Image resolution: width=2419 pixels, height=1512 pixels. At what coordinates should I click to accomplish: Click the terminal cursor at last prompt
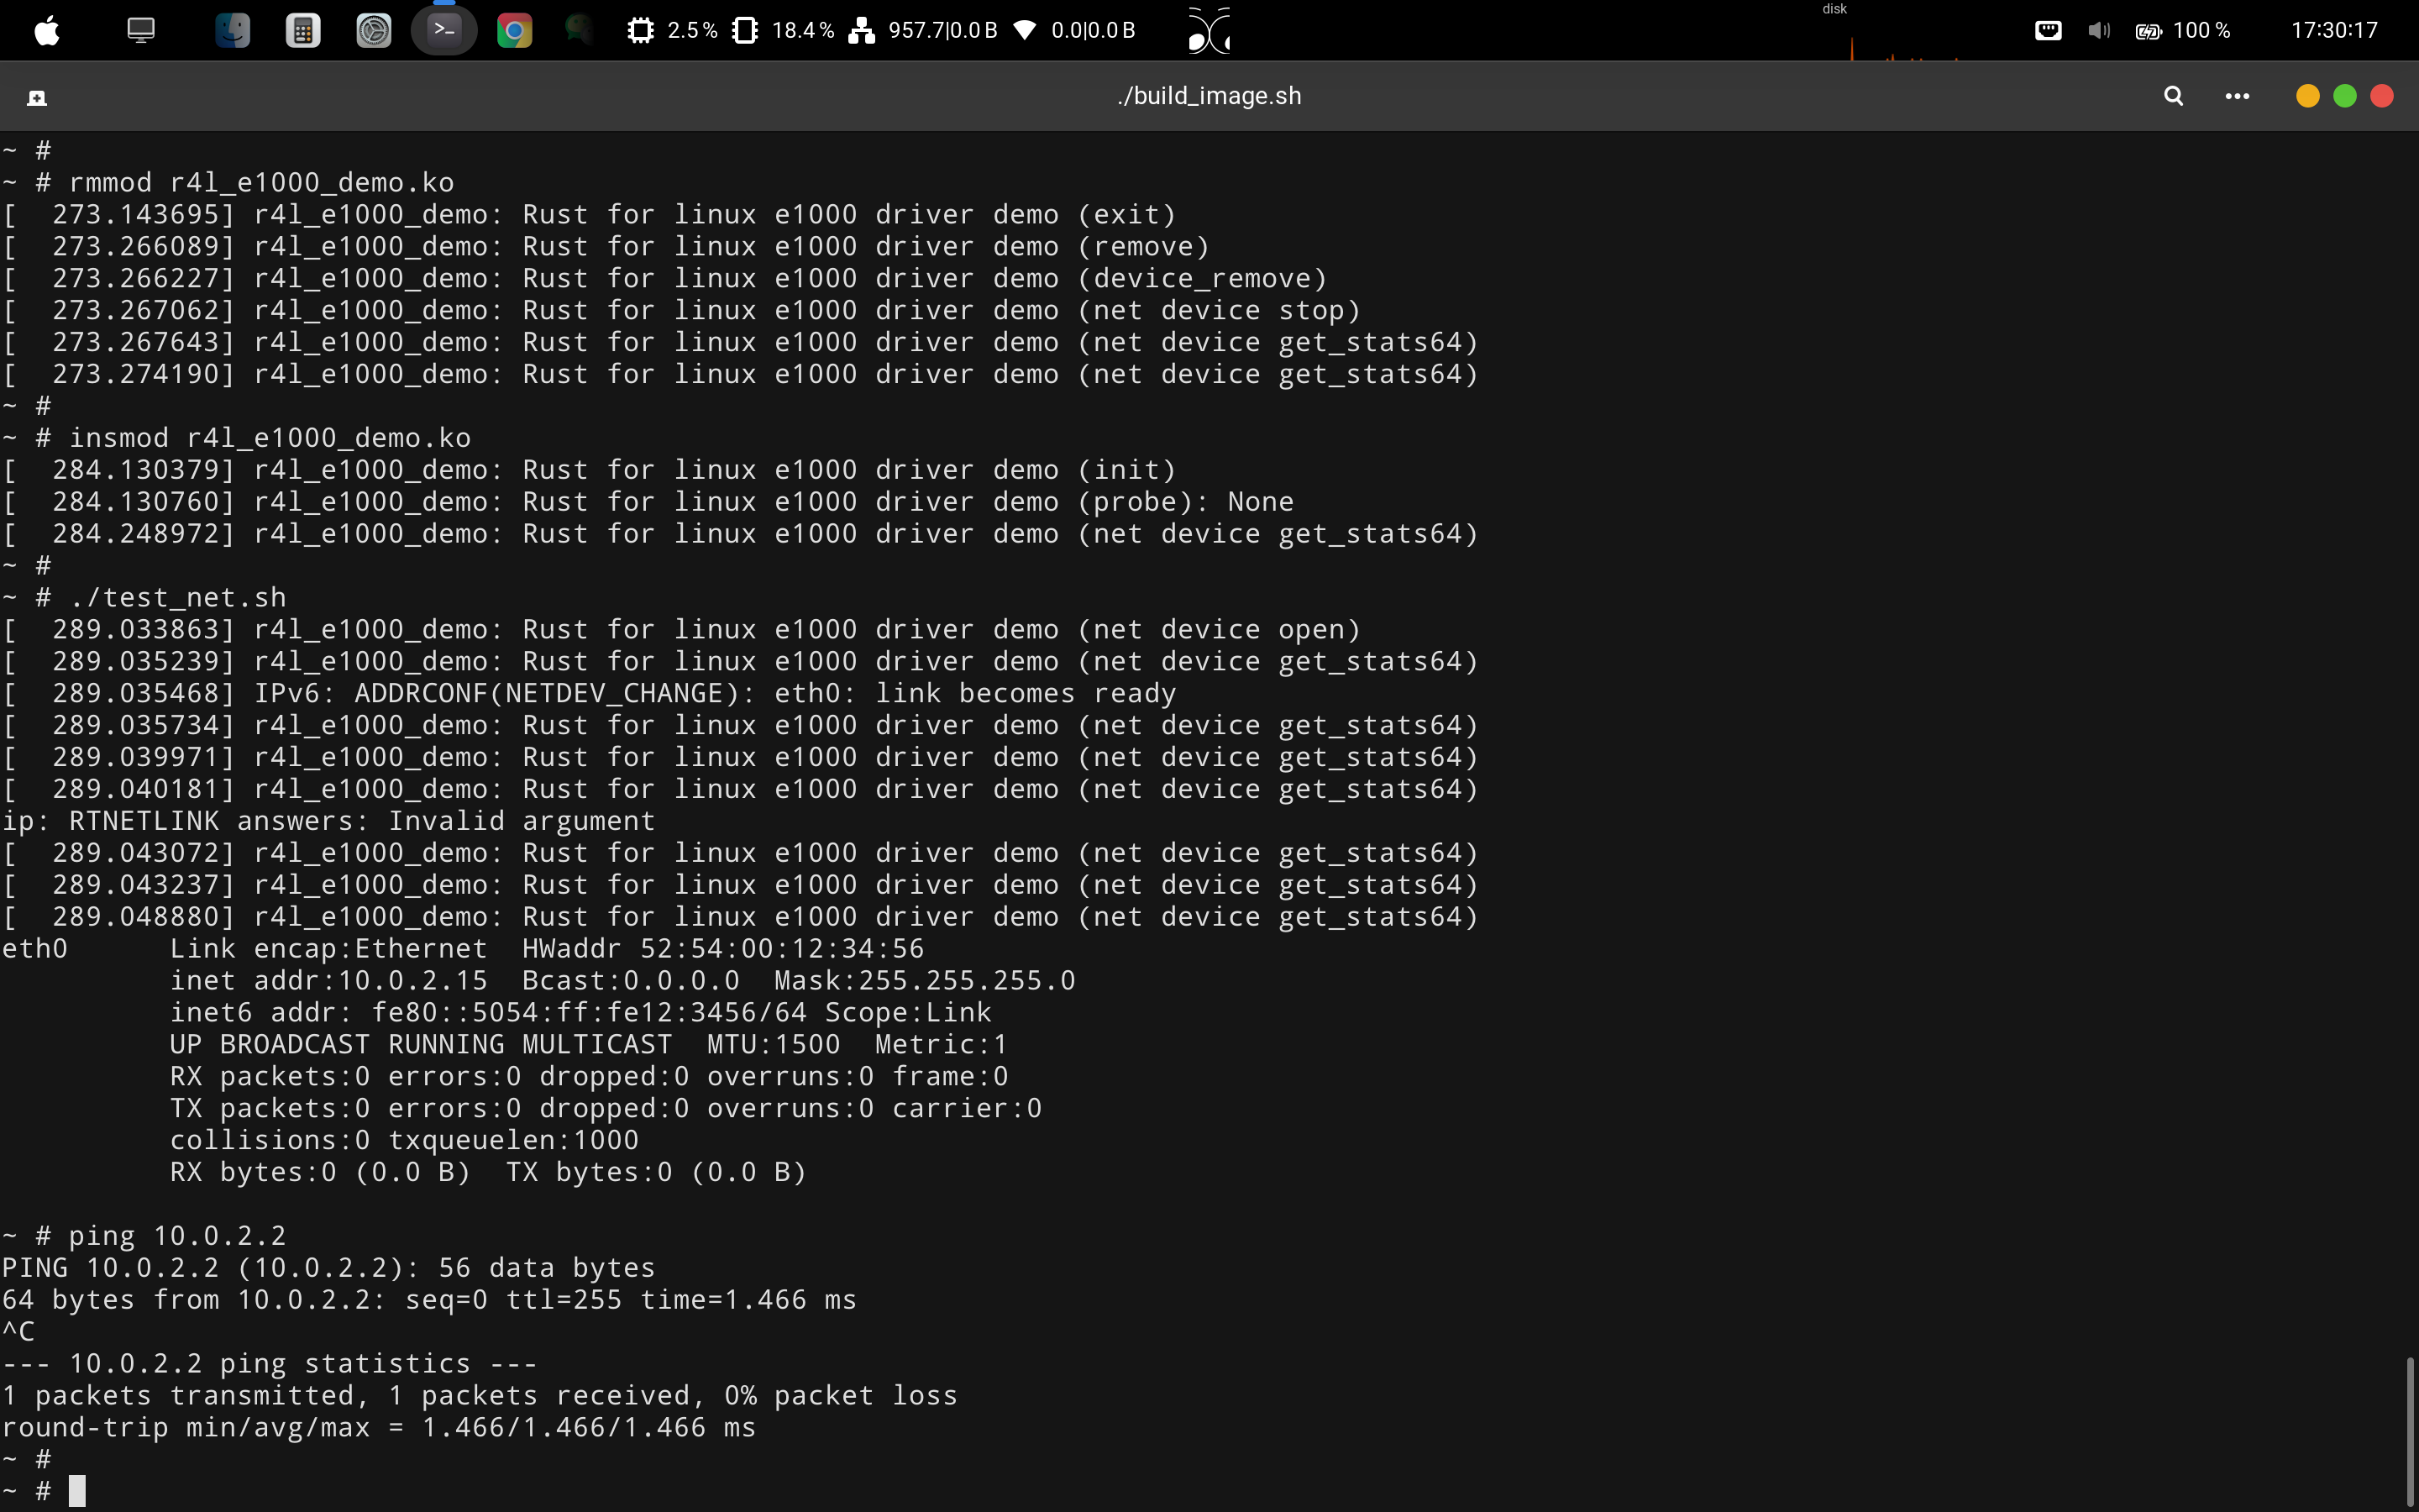click(x=77, y=1491)
